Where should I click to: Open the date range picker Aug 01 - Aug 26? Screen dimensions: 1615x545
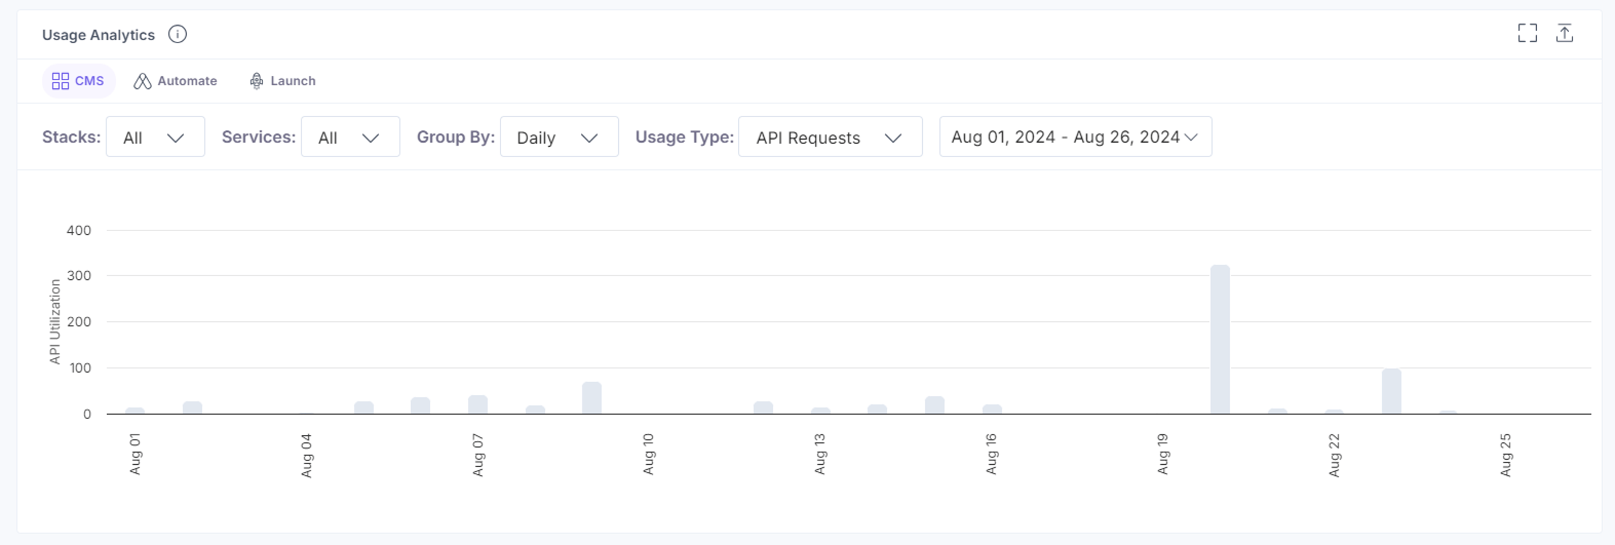click(x=1075, y=137)
